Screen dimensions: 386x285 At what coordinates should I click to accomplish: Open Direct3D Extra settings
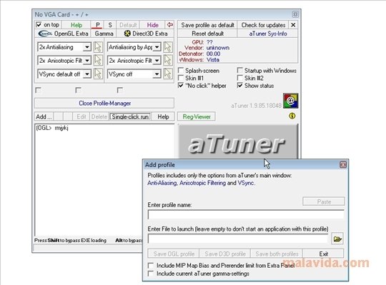(x=146, y=34)
